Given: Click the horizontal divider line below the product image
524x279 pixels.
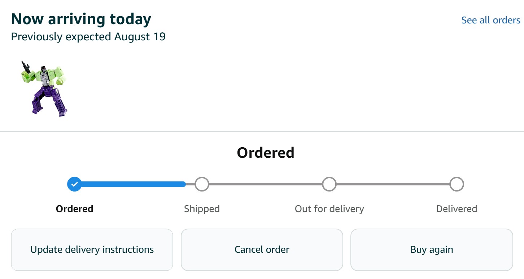Looking at the screenshot, I should [x=262, y=131].
